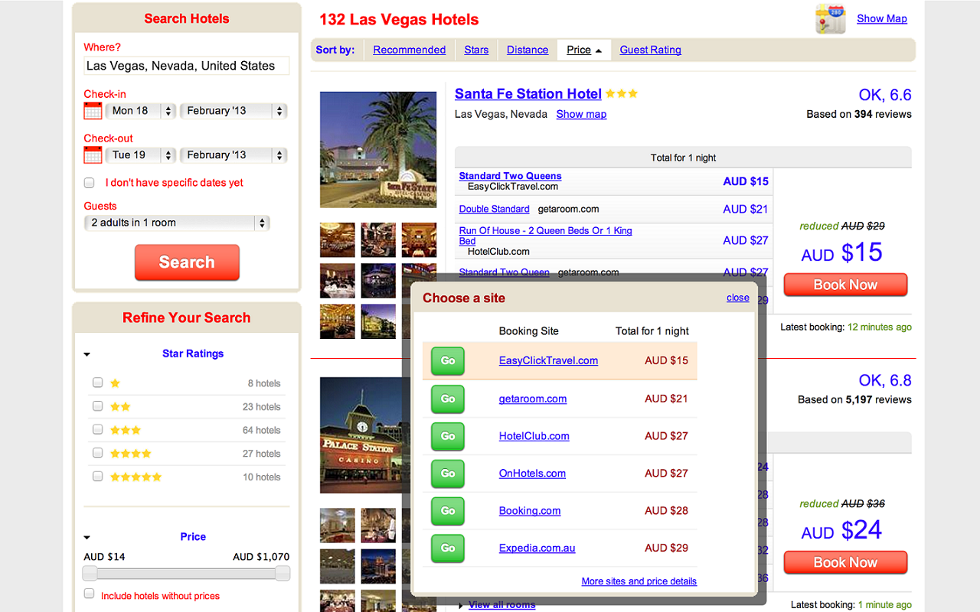Click the map icon beside Show Map

[831, 19]
